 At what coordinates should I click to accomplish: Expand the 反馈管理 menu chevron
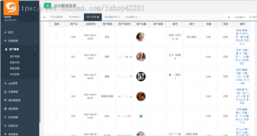pyautogui.click(x=35, y=92)
